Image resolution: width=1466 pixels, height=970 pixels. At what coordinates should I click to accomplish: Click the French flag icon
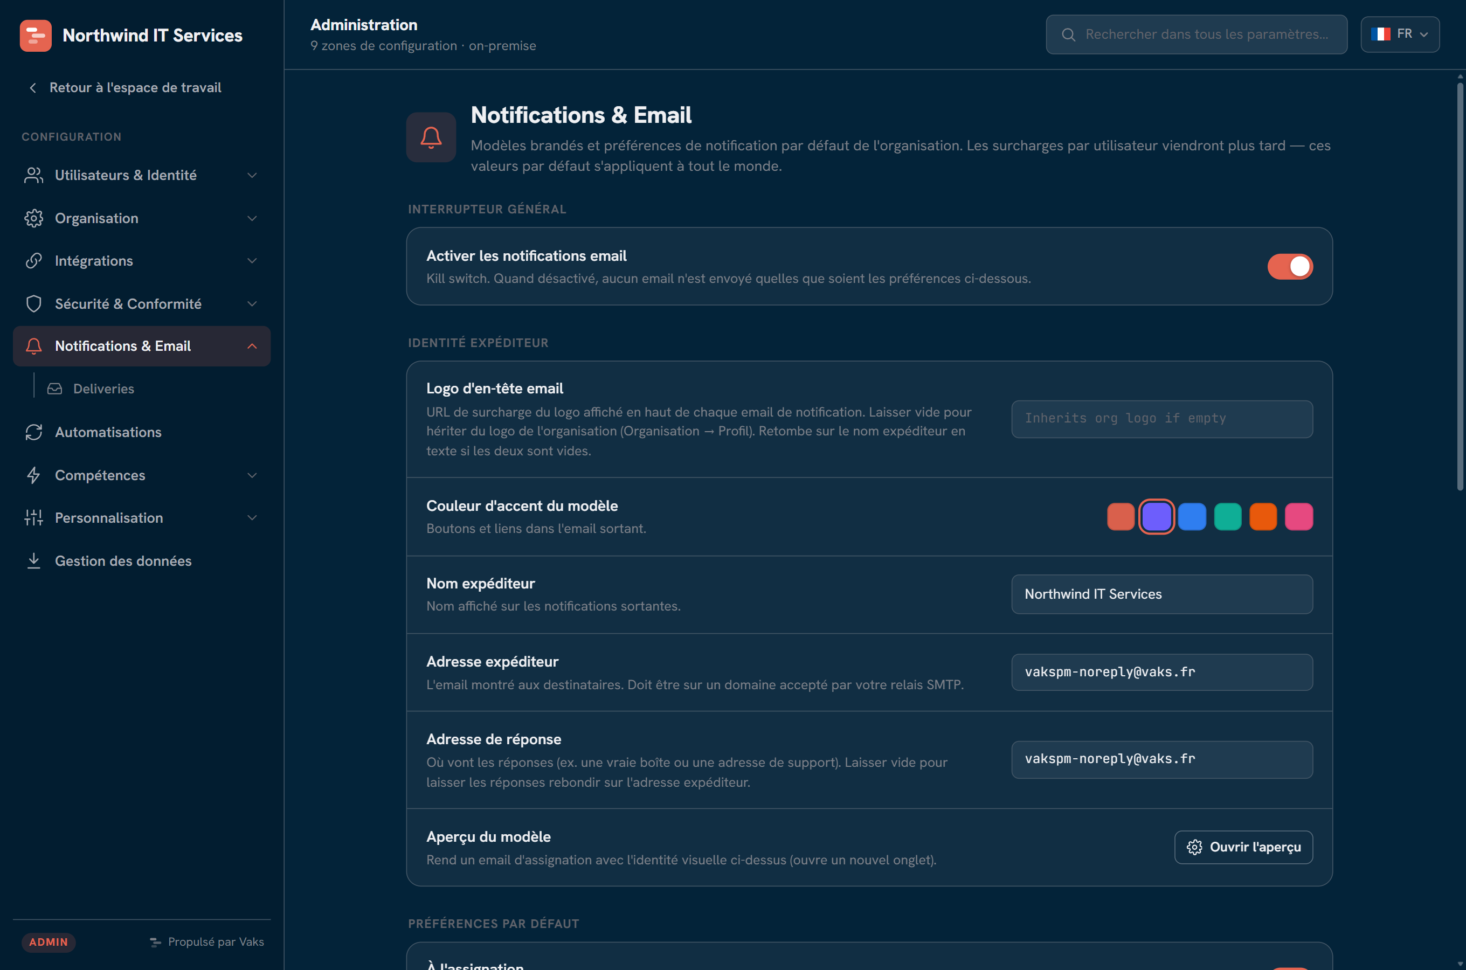[1381, 34]
